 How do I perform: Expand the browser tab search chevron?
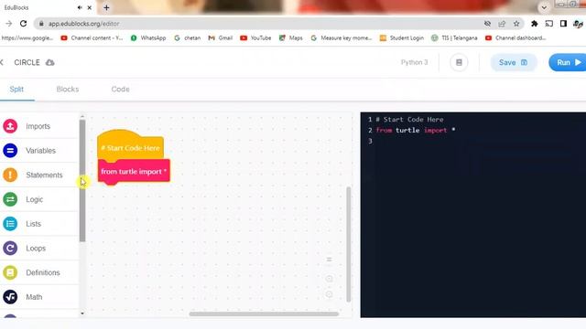[x=544, y=7]
